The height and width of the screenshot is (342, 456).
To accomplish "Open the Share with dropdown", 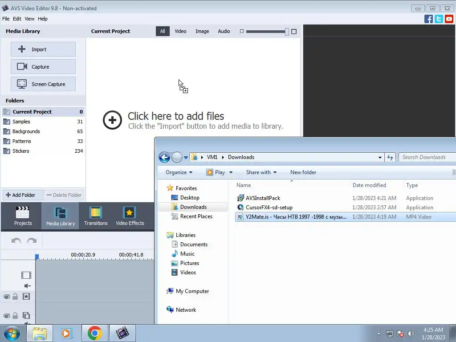I will [261, 172].
